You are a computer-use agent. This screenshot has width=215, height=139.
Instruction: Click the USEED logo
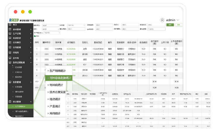(x=15, y=20)
